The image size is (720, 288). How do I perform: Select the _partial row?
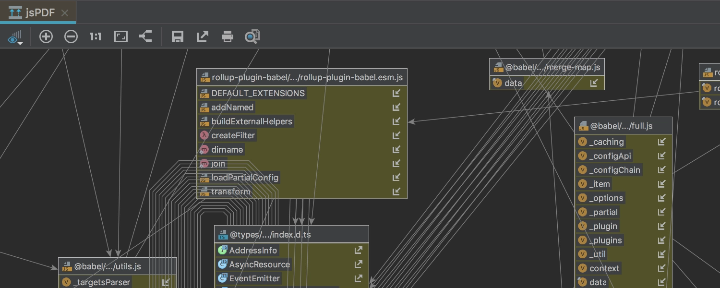624,212
